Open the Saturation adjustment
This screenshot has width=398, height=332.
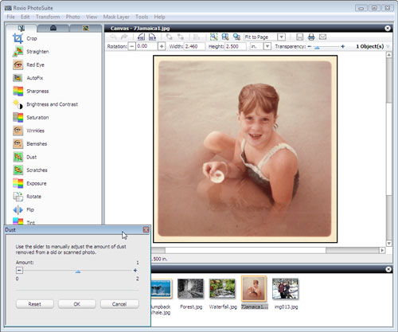(x=30, y=117)
